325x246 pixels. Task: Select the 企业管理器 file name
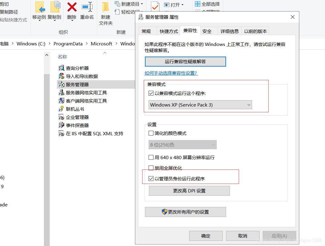[x=77, y=117]
